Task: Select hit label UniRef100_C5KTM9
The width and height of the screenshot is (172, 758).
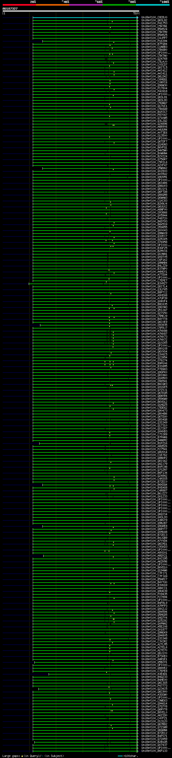Action: (x=154, y=32)
